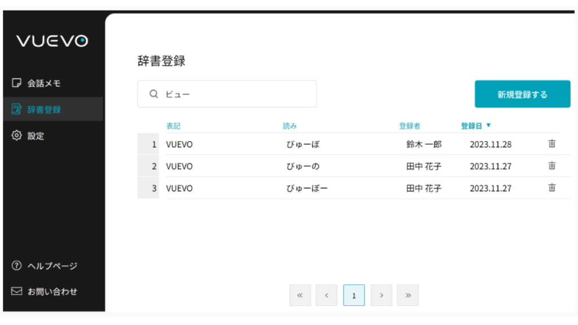The image size is (578, 325).
Task: Go to the next page arrow
Action: (382, 295)
